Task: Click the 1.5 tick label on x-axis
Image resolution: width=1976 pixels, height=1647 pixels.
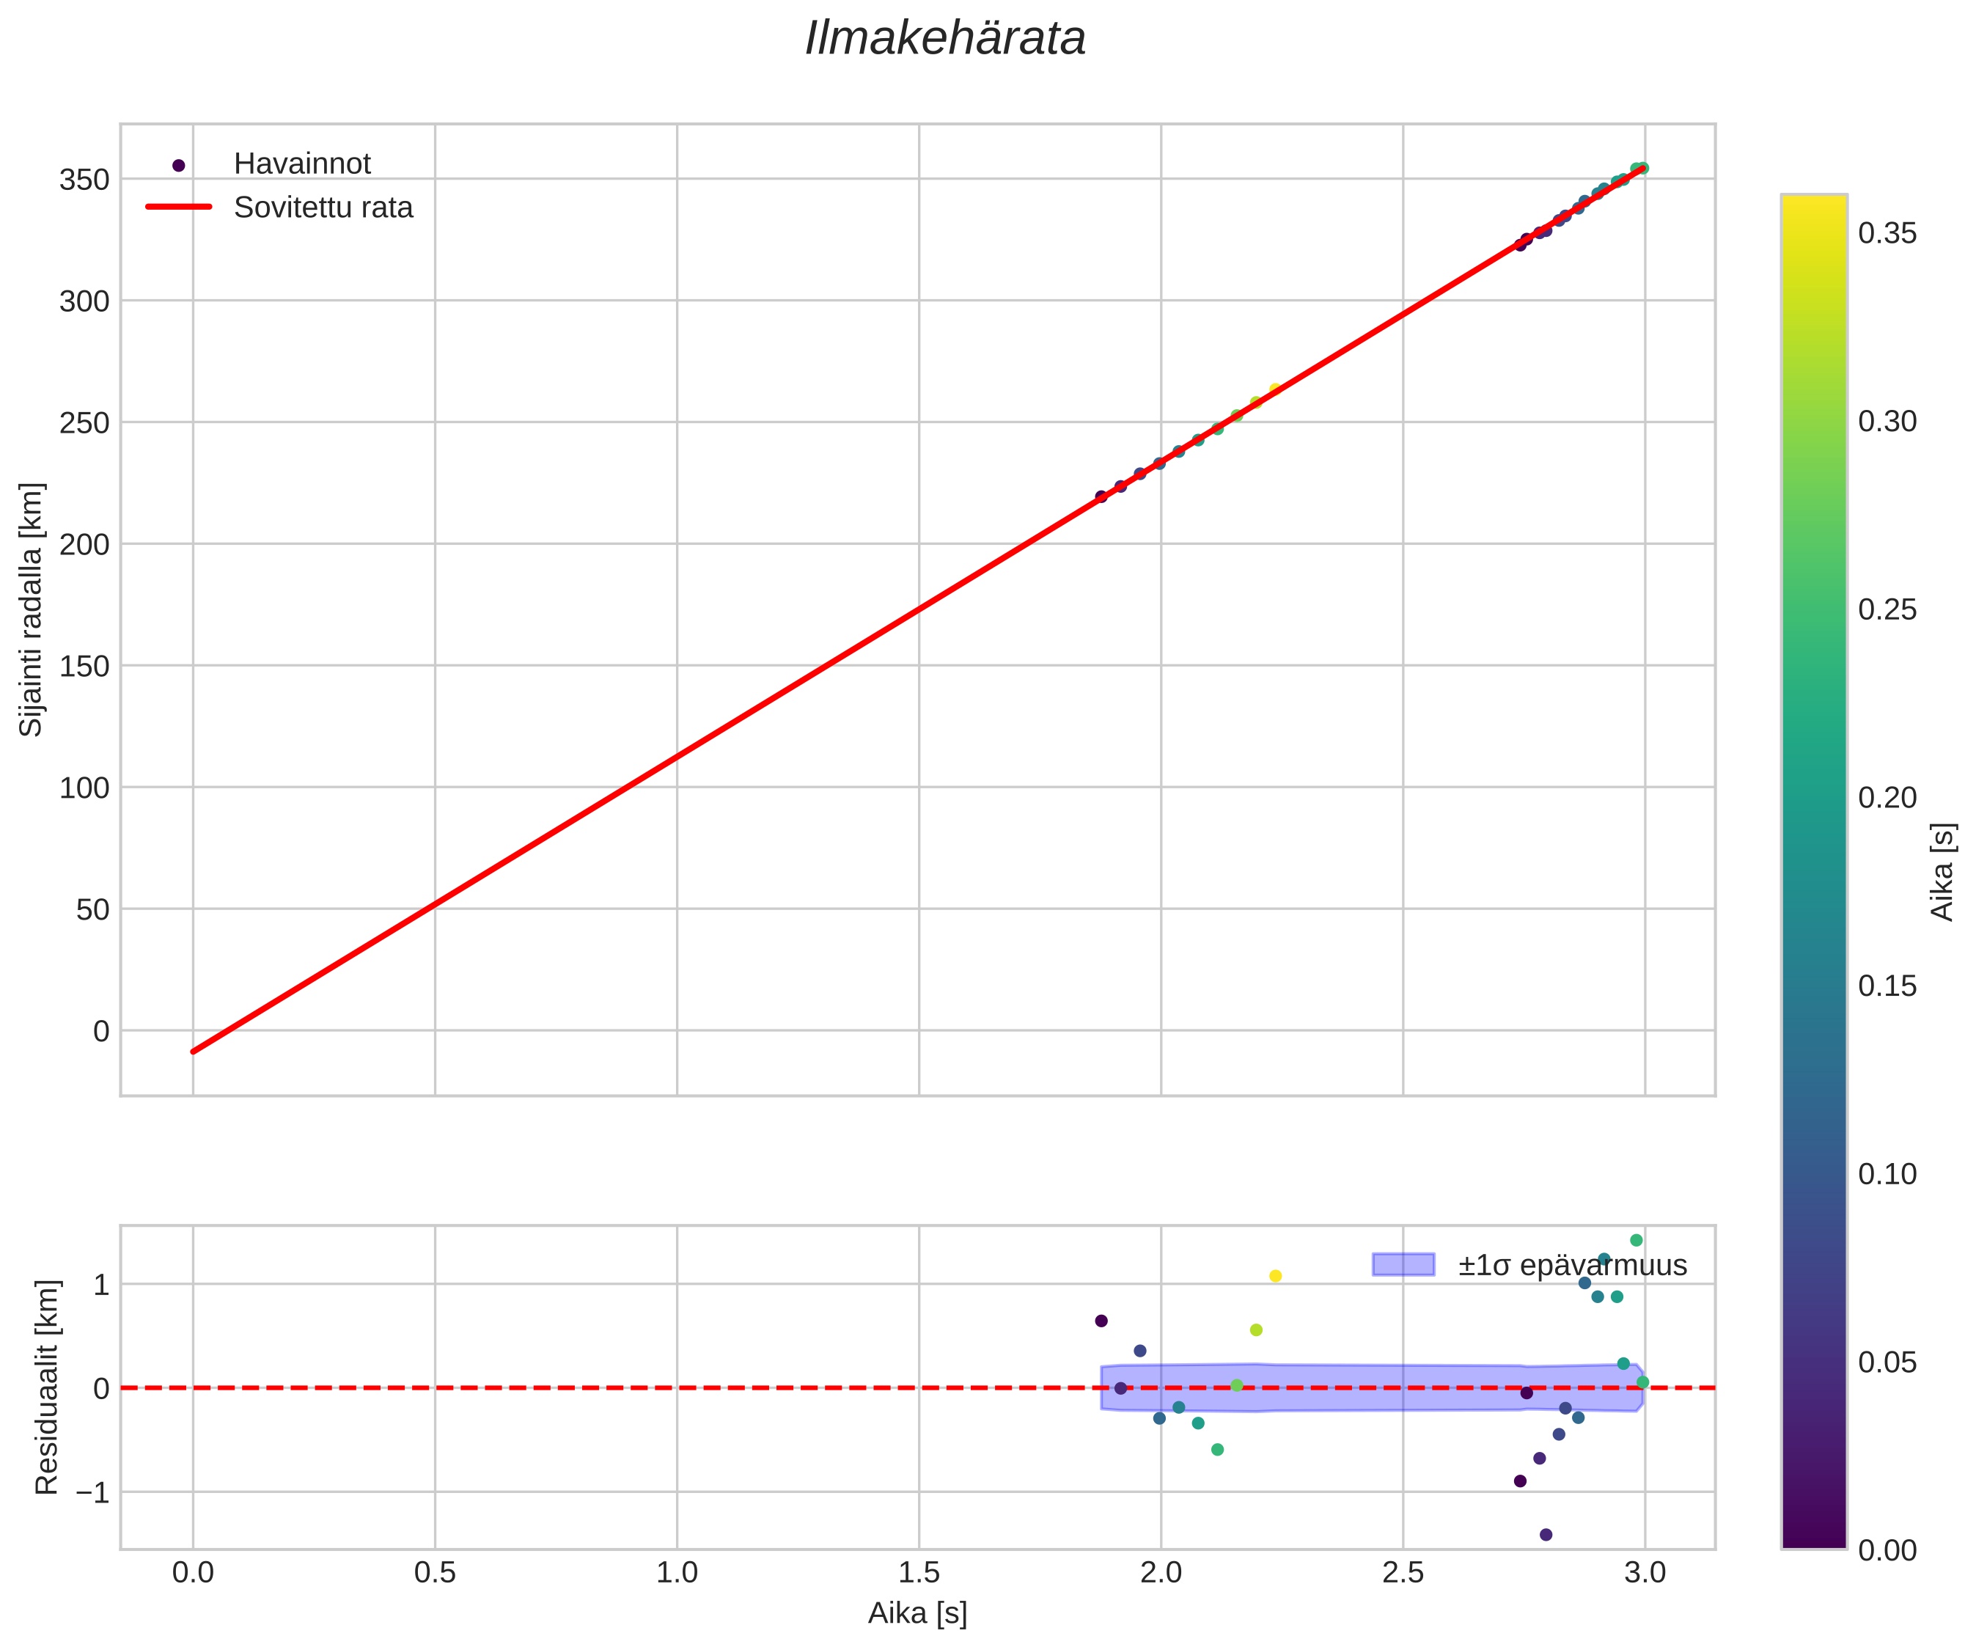Action: tap(919, 1573)
